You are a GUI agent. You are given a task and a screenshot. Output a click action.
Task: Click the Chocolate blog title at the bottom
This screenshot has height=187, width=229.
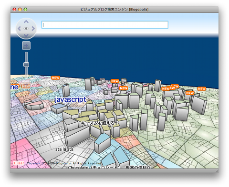(x=109, y=167)
